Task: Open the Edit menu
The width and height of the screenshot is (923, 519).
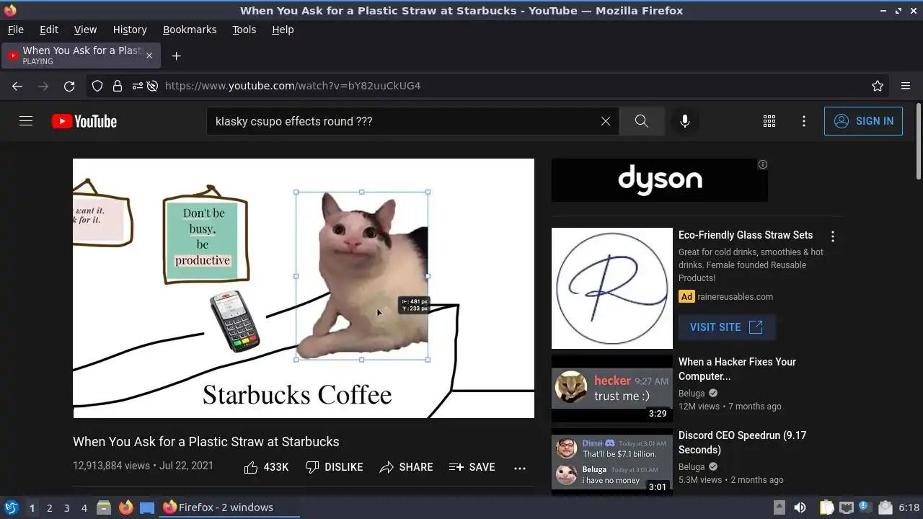Action: (x=49, y=30)
